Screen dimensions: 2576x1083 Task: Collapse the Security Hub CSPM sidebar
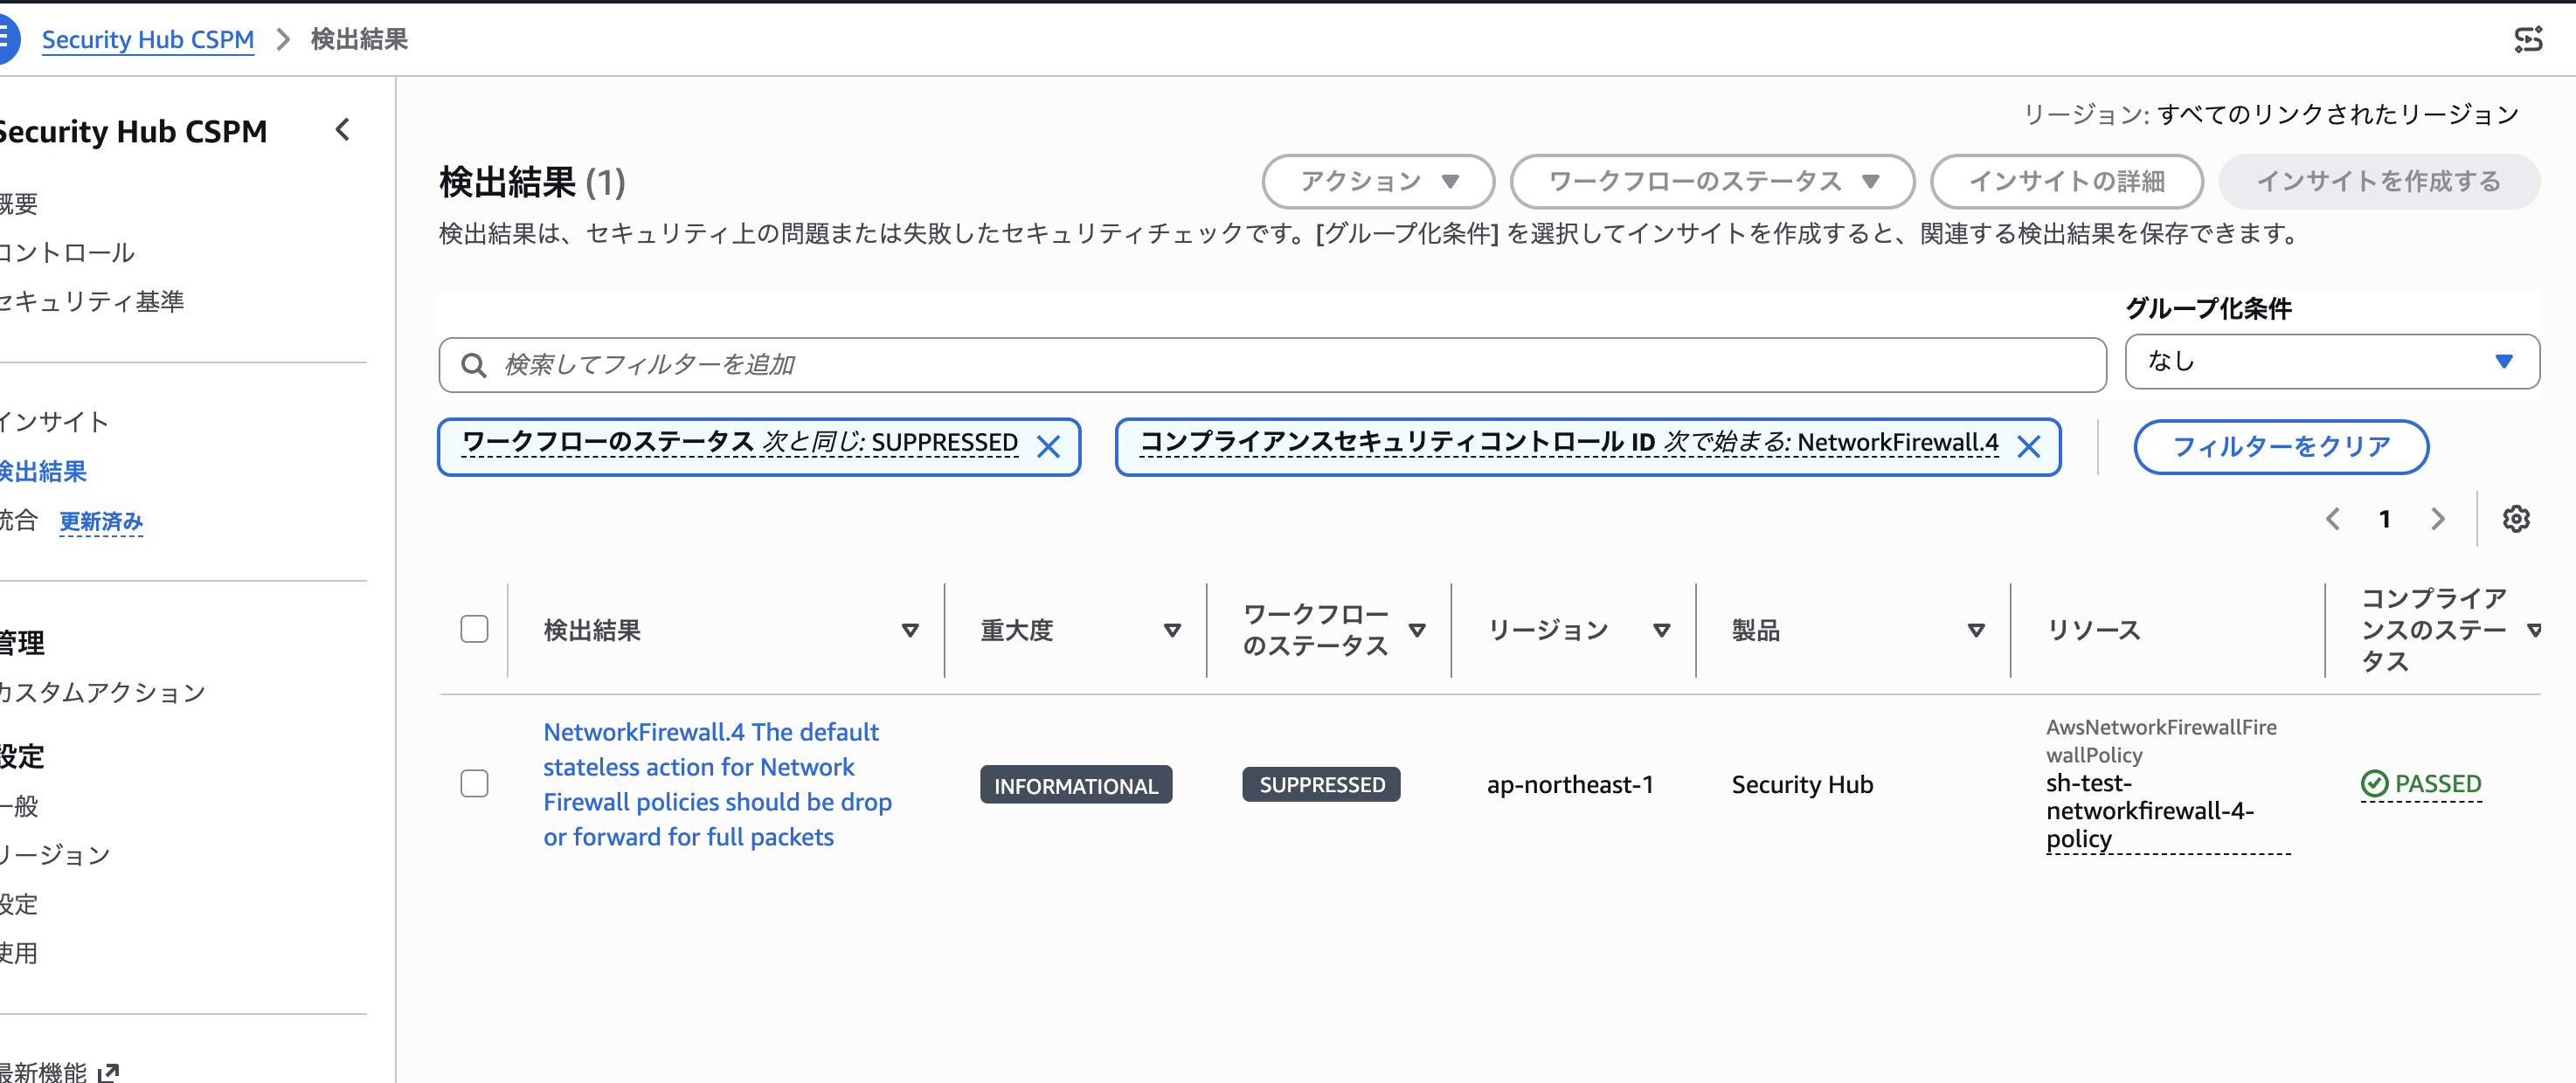click(x=343, y=130)
